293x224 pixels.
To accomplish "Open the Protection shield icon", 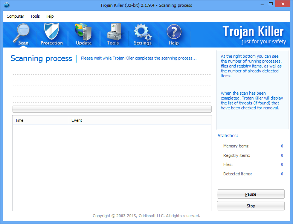I will click(52, 34).
